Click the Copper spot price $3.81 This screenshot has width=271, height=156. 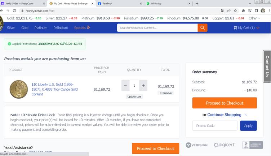[230, 18]
